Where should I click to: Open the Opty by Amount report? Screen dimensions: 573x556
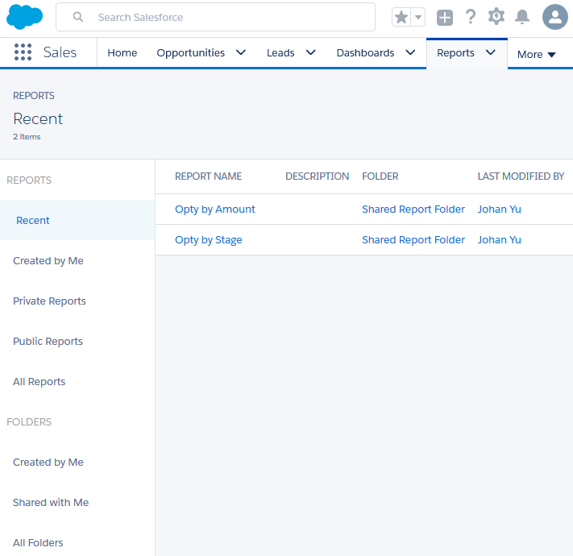[214, 210]
